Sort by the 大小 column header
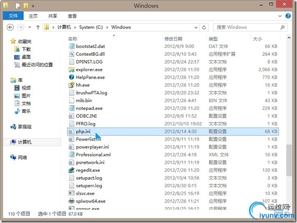The height and width of the screenshot is (223, 297). click(x=257, y=39)
